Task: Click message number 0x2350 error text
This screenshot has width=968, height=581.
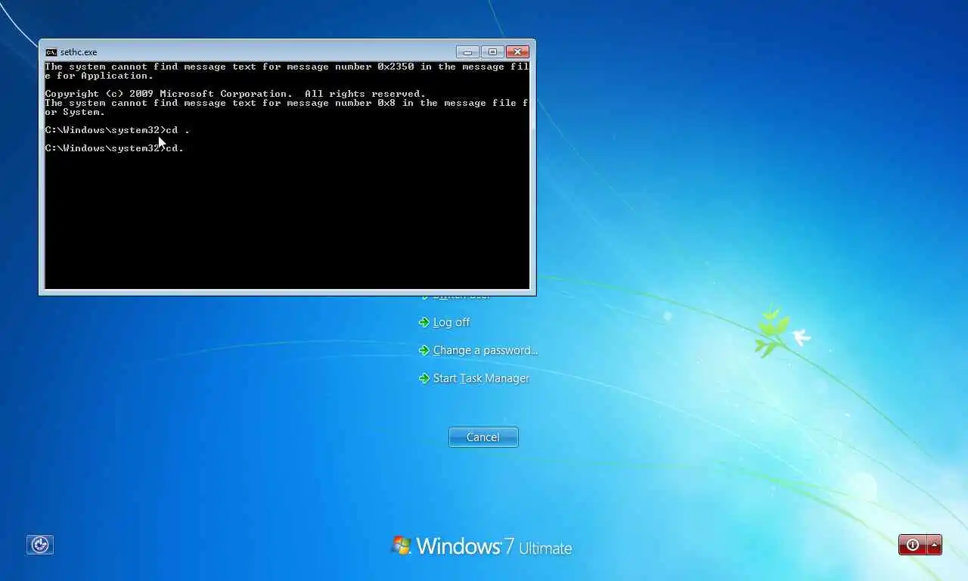Action: click(x=287, y=71)
